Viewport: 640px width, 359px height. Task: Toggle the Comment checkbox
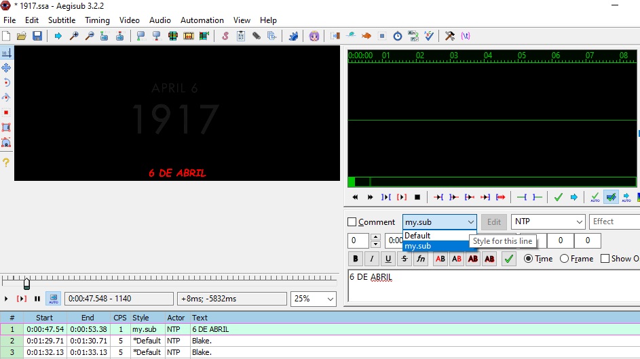pos(352,222)
